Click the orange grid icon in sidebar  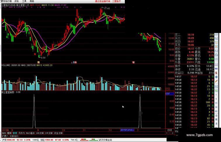click(x=216, y=47)
